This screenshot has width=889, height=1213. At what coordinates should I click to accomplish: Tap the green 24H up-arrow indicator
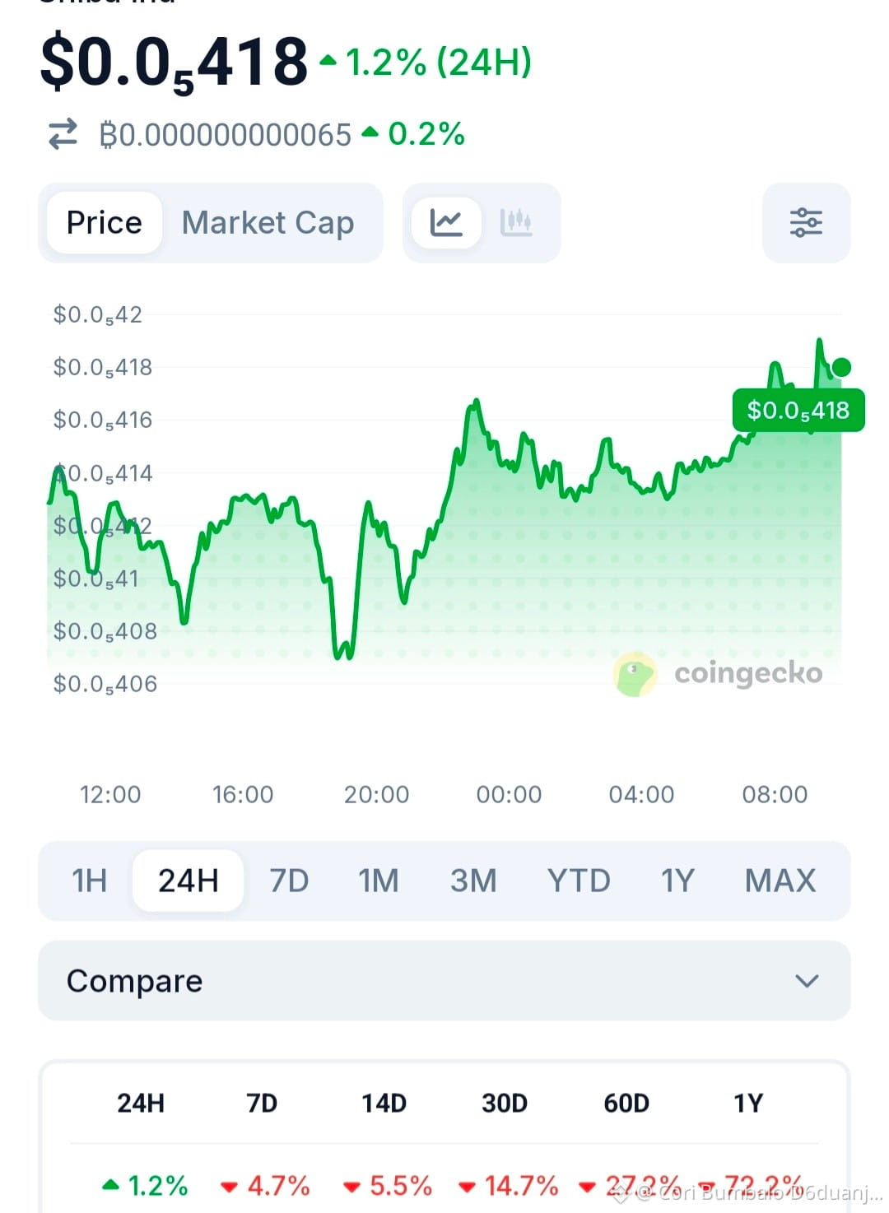(329, 61)
